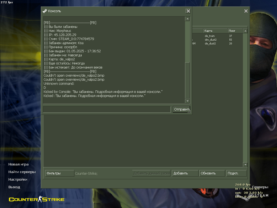Click the Steam icon in Console title
The height and width of the screenshot is (208, 277).
click(x=45, y=11)
